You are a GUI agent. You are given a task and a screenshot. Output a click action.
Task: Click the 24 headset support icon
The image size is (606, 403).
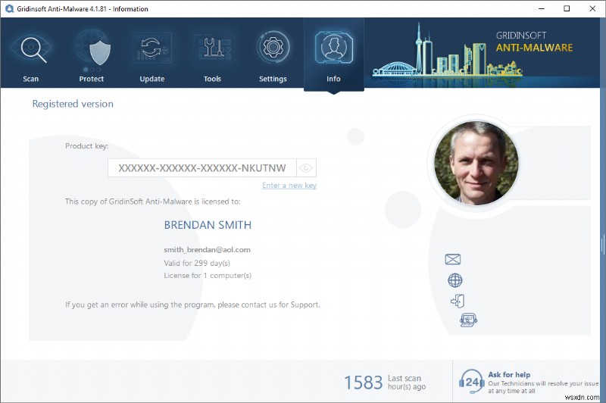pyautogui.click(x=471, y=381)
